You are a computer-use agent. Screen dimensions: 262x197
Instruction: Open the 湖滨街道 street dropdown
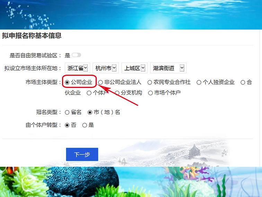point(168,68)
